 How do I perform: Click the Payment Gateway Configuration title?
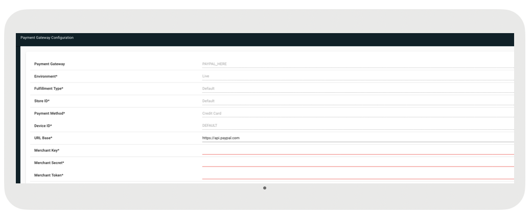[x=47, y=38]
